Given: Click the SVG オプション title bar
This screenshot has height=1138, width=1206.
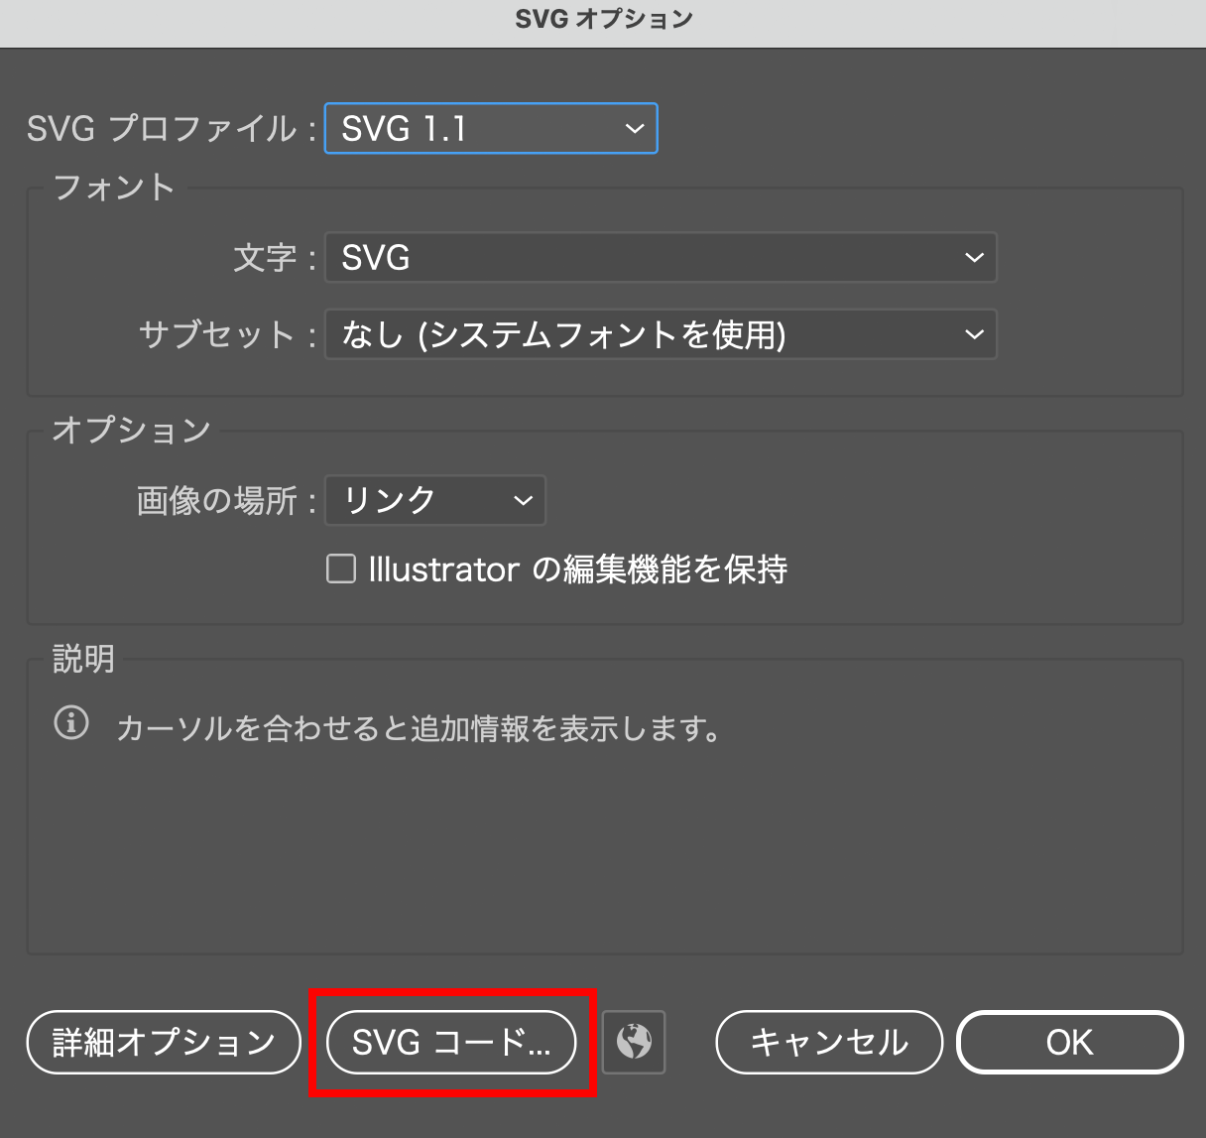Looking at the screenshot, I should pyautogui.click(x=603, y=20).
